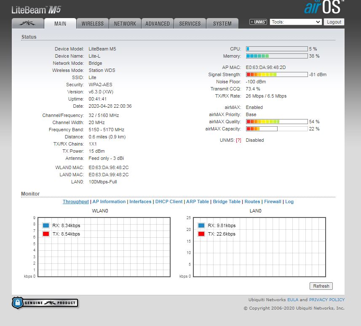
Task: Switch to the NETWORK tab
Action: (125, 24)
